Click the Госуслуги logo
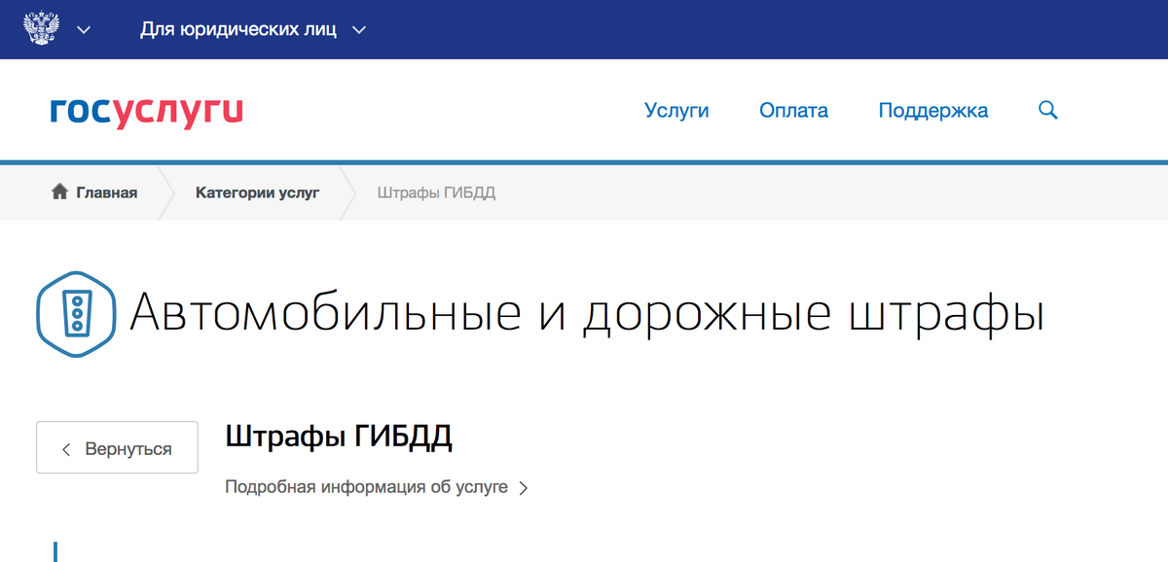1168x562 pixels. click(144, 110)
